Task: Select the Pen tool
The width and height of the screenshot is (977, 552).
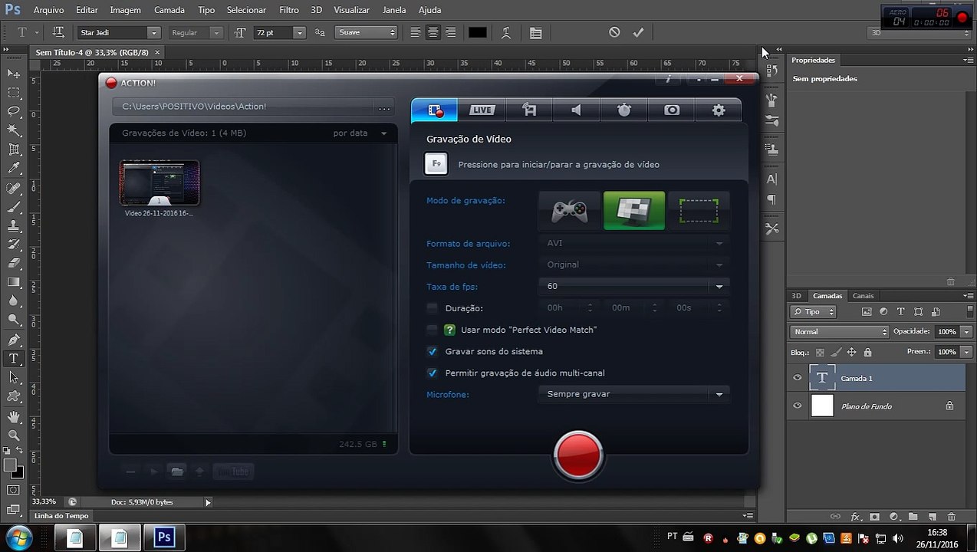Action: pos(14,340)
